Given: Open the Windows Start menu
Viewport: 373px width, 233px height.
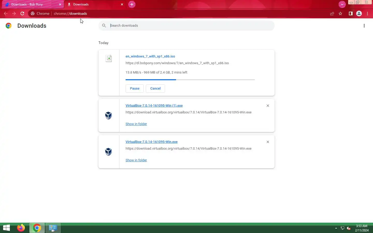Looking at the screenshot, I should pyautogui.click(x=6, y=228).
